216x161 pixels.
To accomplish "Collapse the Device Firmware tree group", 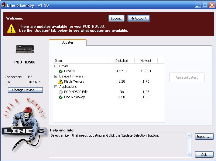I will pyautogui.click(x=56, y=76).
